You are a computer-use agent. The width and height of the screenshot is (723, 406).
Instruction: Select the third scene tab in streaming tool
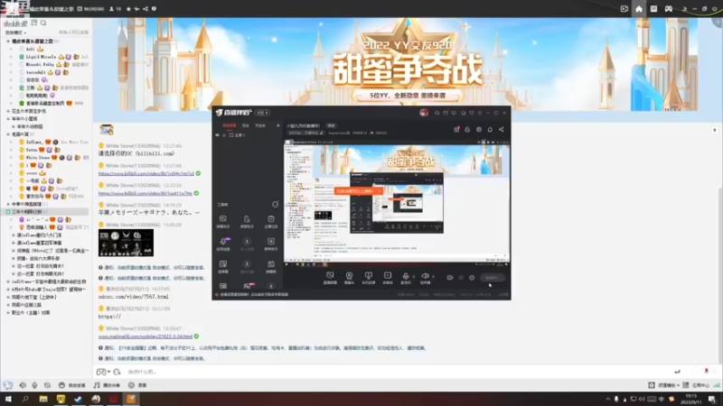pos(260,125)
